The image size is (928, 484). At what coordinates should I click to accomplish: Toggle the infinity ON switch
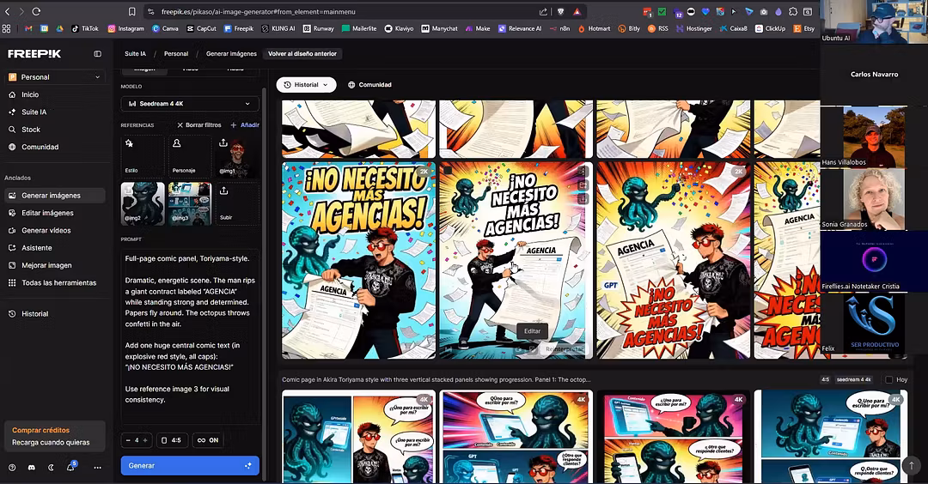pyautogui.click(x=207, y=440)
